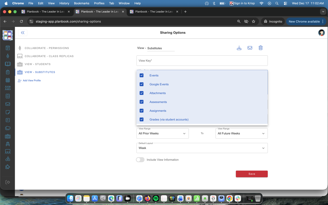The width and height of the screenshot is (328, 205).
Task: Uncheck the Google Events checkbox
Action: pos(142,84)
